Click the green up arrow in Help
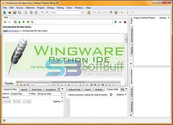 (x=19, y=22)
